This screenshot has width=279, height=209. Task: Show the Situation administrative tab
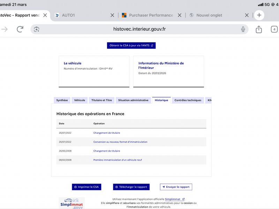click(x=133, y=100)
